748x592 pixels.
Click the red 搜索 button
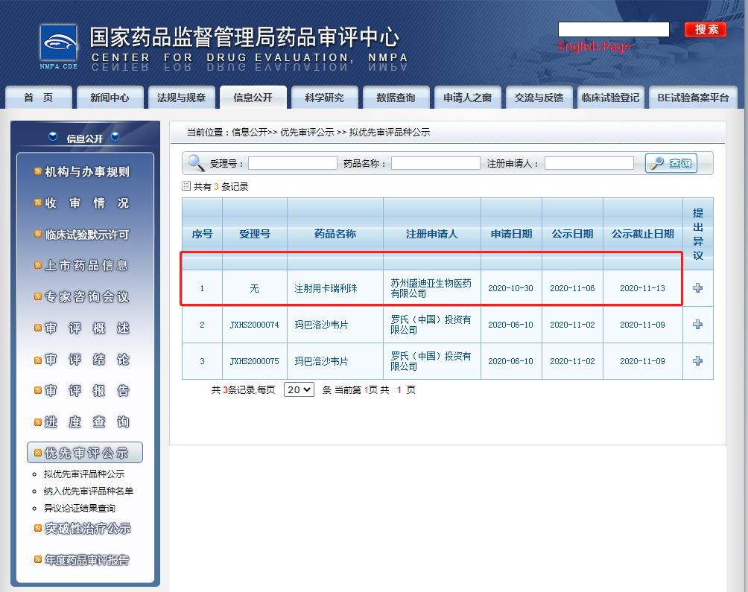point(706,30)
